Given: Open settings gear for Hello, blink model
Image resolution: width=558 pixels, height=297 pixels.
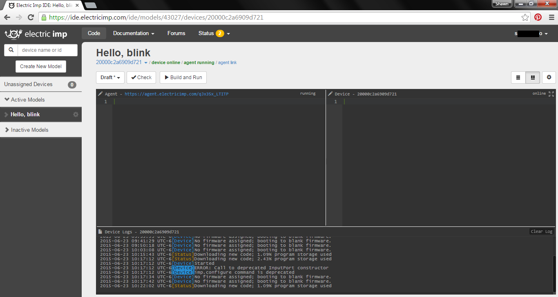Looking at the screenshot, I should point(76,115).
